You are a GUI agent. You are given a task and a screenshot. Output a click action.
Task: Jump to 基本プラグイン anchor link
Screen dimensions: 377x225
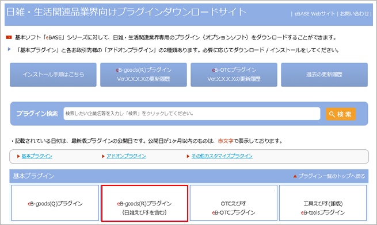click(37, 156)
